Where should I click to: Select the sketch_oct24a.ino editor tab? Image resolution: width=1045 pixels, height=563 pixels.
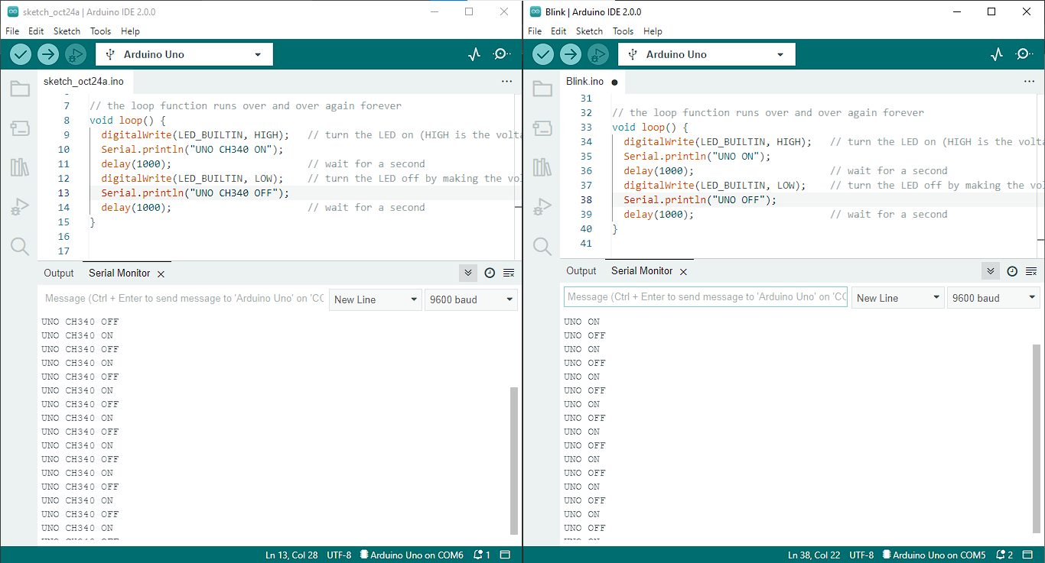coord(84,81)
